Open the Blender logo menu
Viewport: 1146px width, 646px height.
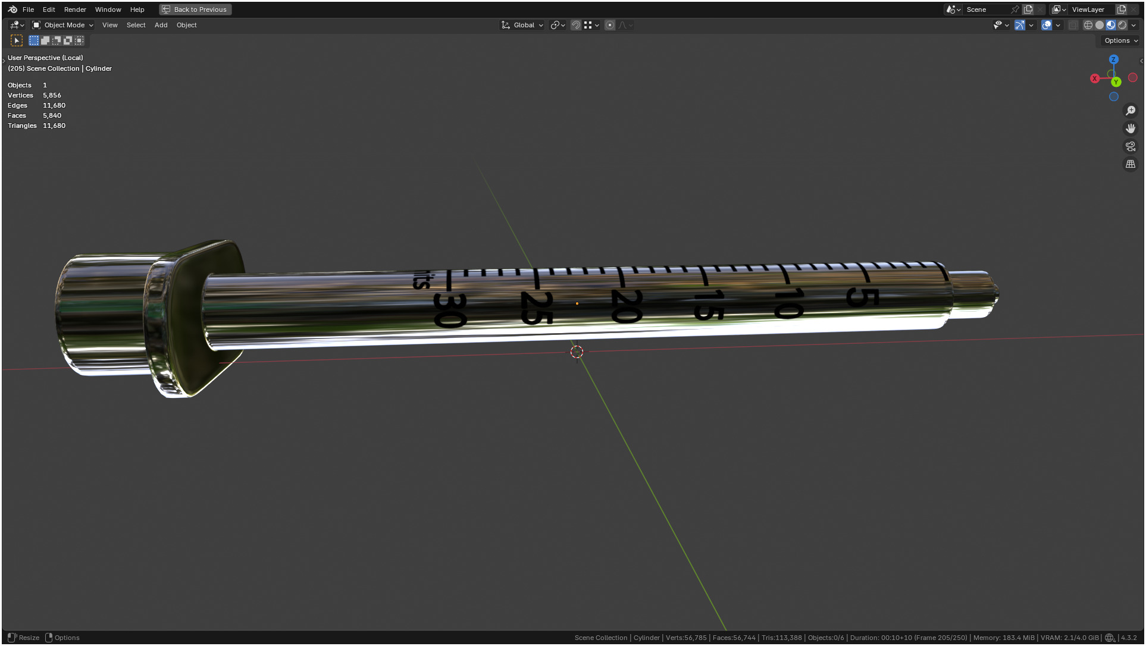click(12, 10)
